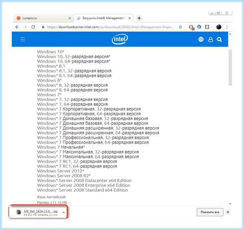
Task: Close the Intel Management tab
Action: [x=129, y=18]
